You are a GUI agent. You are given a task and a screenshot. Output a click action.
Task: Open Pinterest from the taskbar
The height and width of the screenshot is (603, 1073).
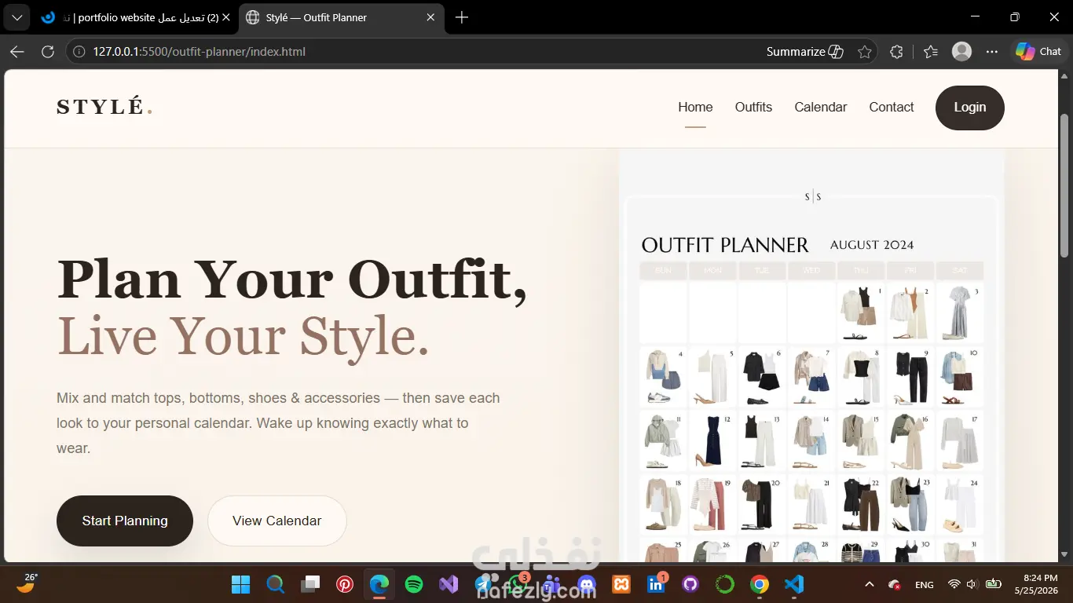tap(345, 584)
